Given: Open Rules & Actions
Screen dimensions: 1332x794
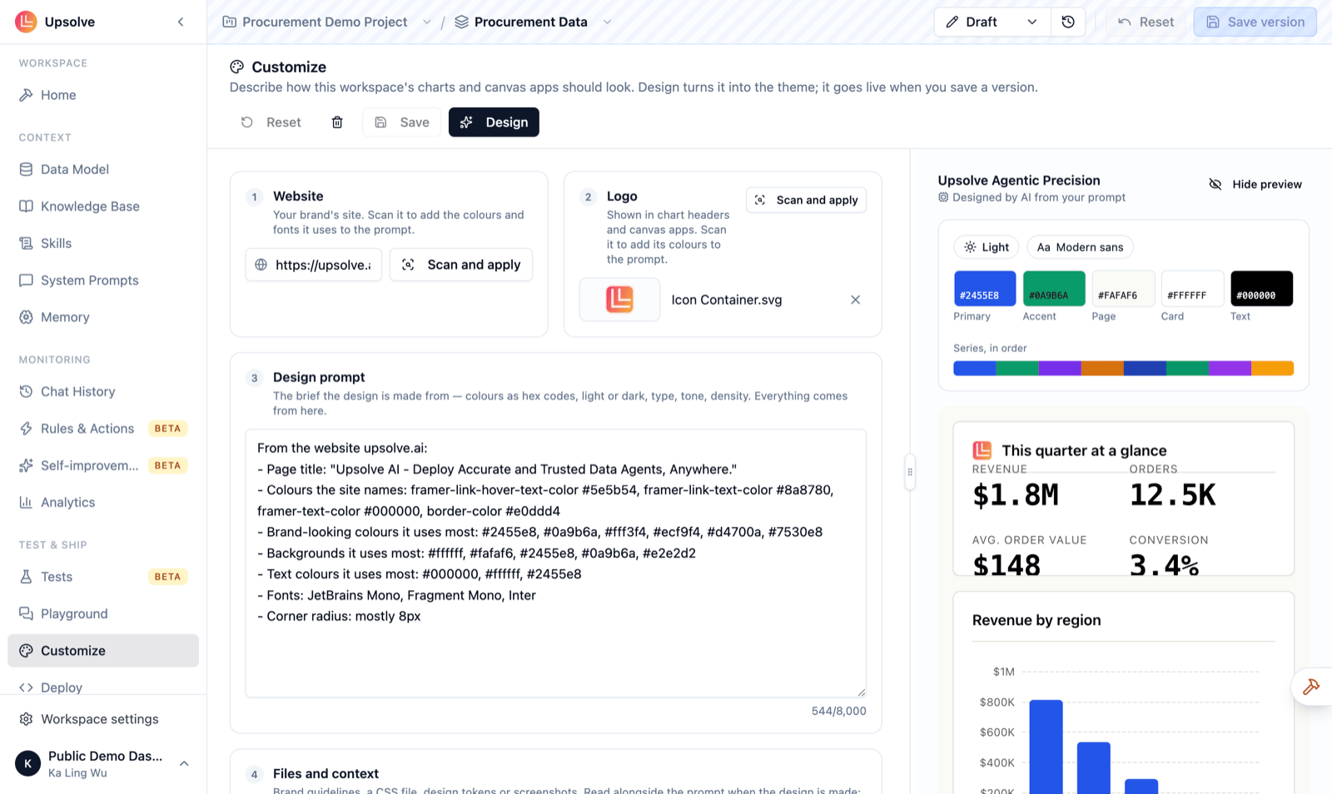Looking at the screenshot, I should (x=103, y=429).
